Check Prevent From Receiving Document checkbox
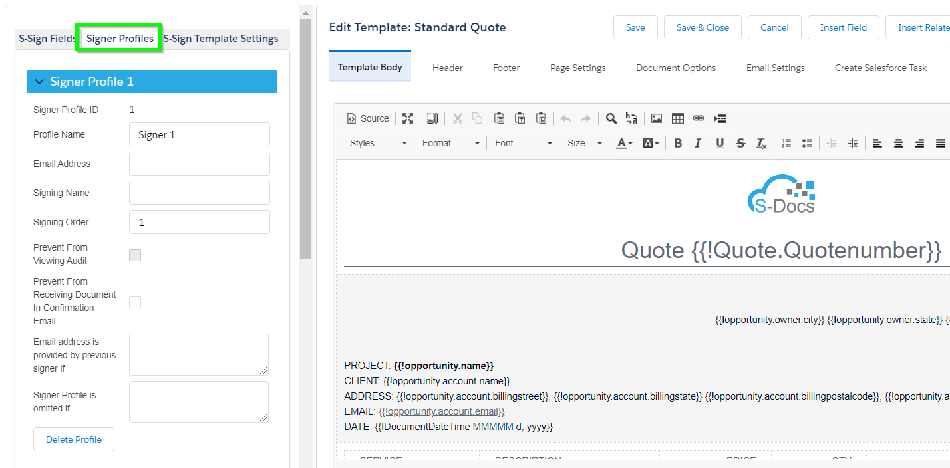Image resolution: width=950 pixels, height=468 pixels. [135, 302]
